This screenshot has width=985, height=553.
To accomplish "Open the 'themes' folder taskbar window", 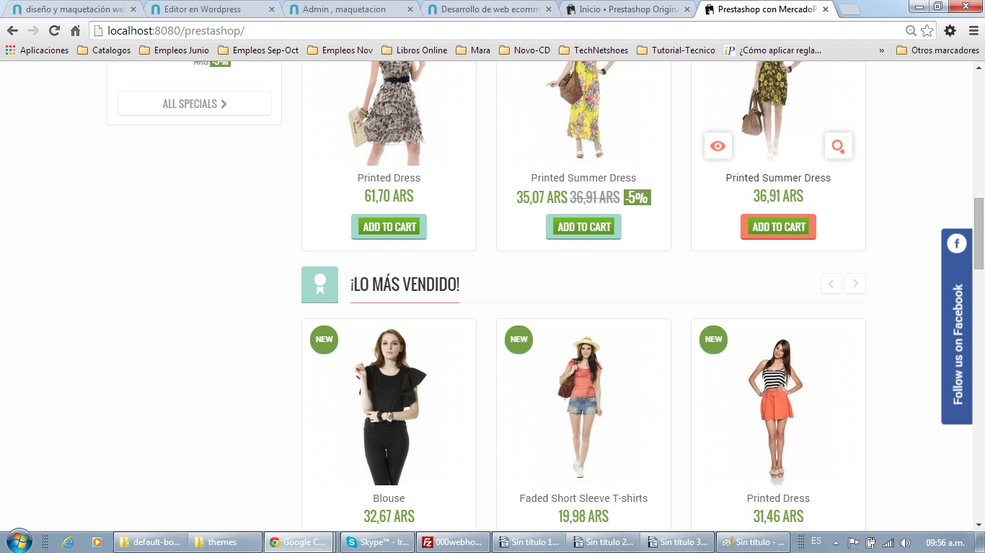I will [x=225, y=542].
